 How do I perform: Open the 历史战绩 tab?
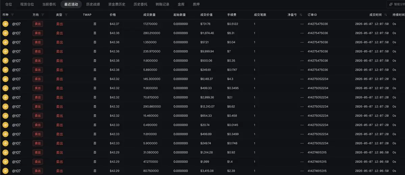coord(93,4)
